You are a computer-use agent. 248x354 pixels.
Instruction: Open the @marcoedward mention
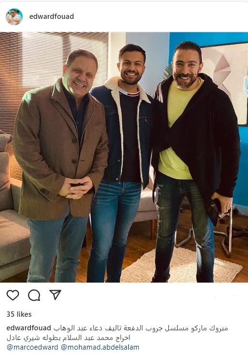(32, 347)
